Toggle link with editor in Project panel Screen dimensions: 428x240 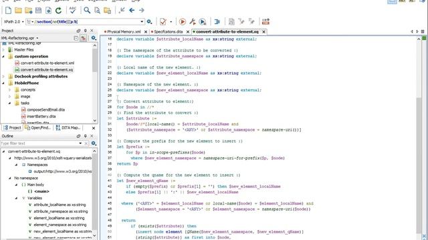pyautogui.click(x=83, y=38)
